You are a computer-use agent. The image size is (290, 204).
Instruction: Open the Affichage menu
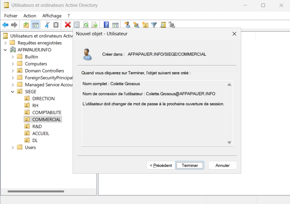click(x=52, y=16)
